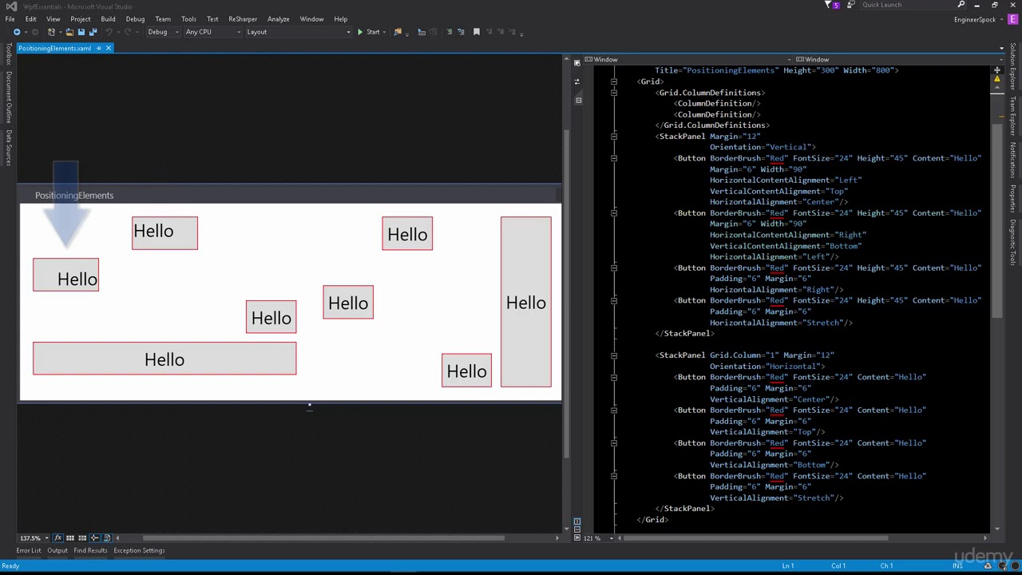Open the Error List tab
This screenshot has width=1022, height=575.
pos(29,550)
